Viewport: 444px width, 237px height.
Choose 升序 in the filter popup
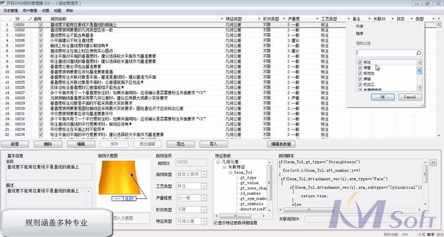click(x=360, y=26)
